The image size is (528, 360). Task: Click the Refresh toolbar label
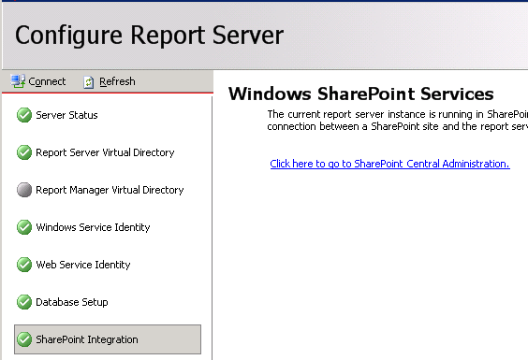117,81
